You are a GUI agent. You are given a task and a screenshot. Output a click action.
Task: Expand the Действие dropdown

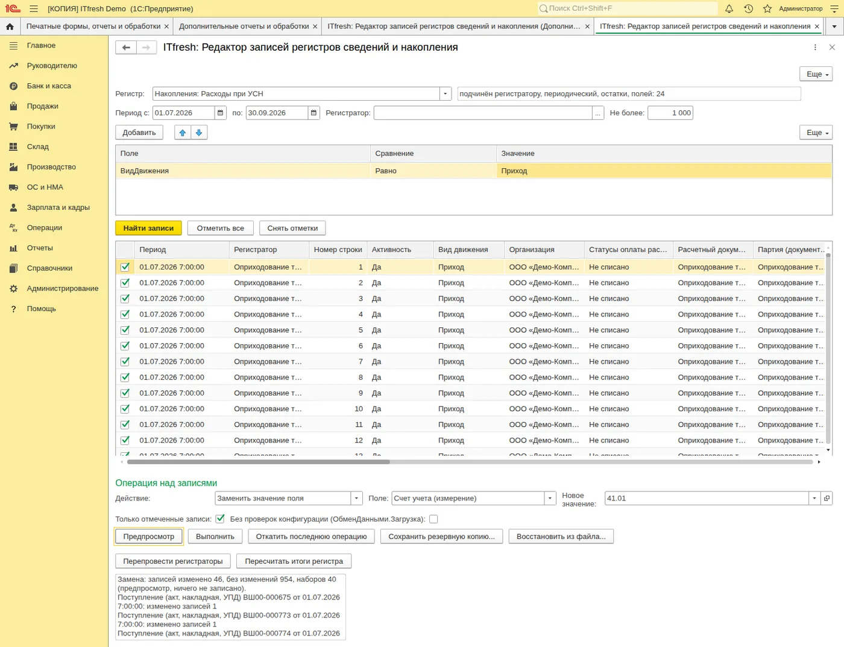(x=357, y=499)
